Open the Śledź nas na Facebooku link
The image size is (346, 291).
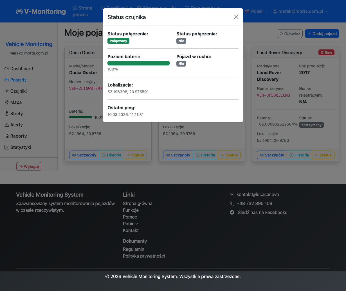pyautogui.click(x=262, y=212)
